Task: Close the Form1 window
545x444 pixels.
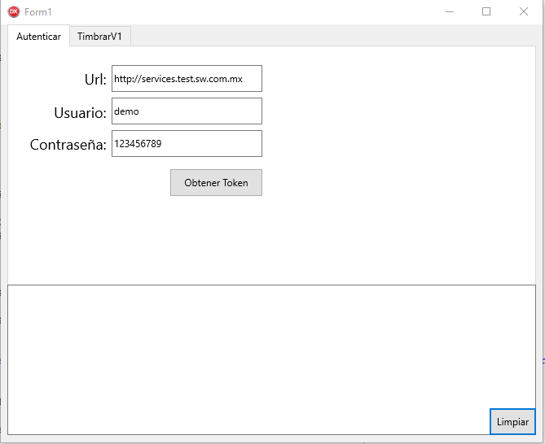Action: tap(524, 12)
